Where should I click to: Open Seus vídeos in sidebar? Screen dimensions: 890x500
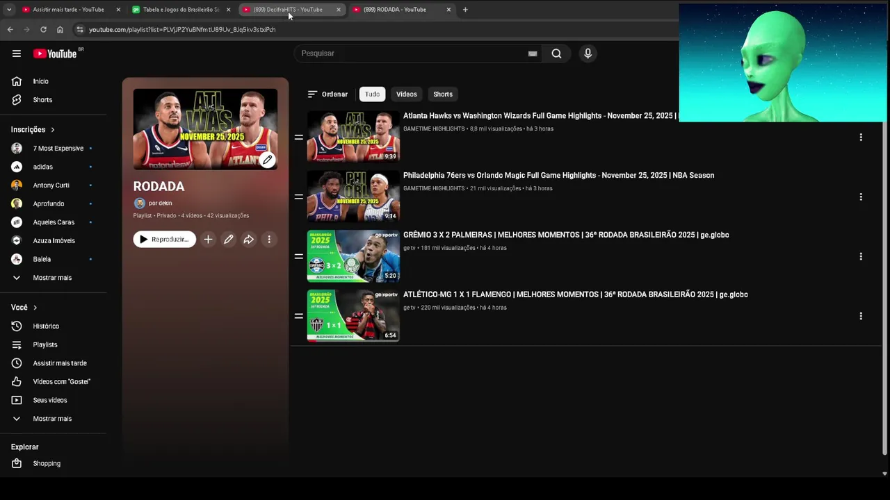pyautogui.click(x=50, y=401)
